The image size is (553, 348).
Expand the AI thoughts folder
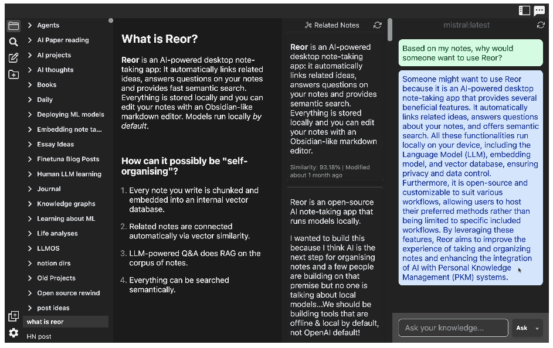pos(30,70)
